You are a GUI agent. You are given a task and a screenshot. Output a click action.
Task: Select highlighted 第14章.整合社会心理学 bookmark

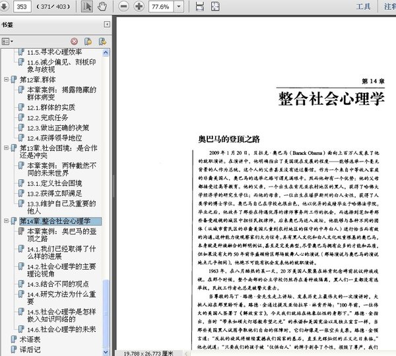pyautogui.click(x=60, y=222)
